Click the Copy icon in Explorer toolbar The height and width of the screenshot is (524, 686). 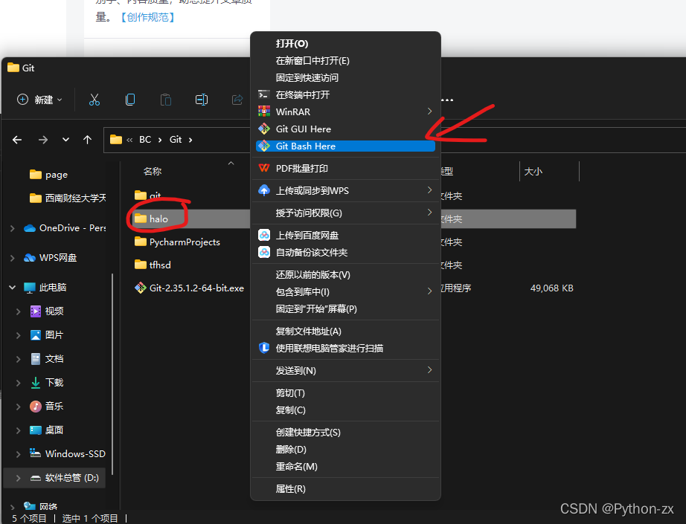(x=130, y=100)
